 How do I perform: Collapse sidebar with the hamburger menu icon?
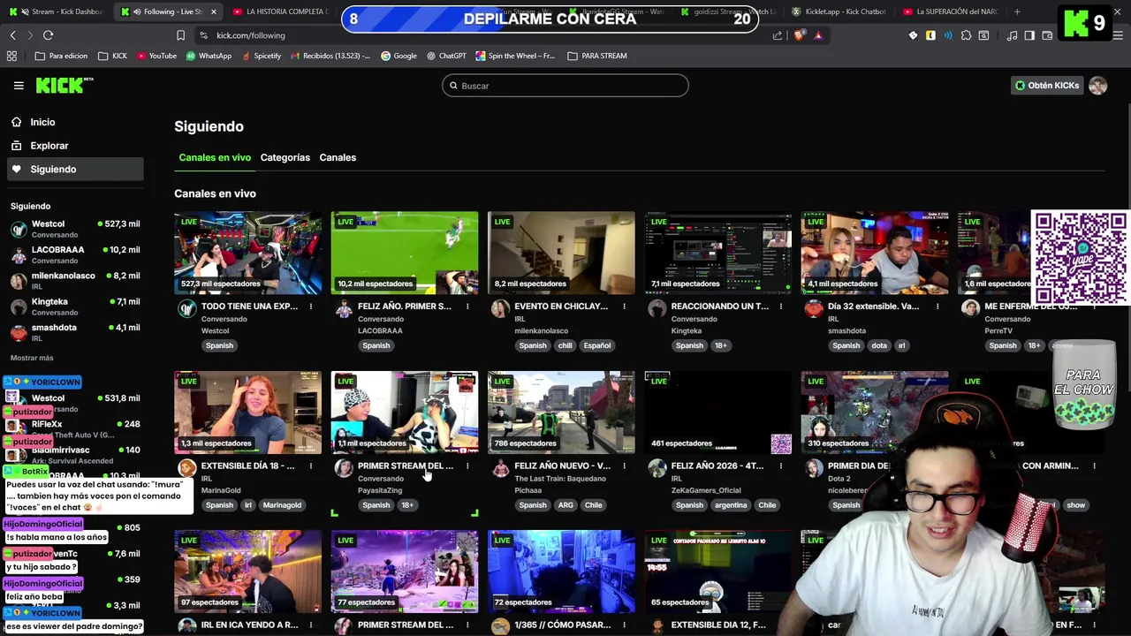[19, 86]
